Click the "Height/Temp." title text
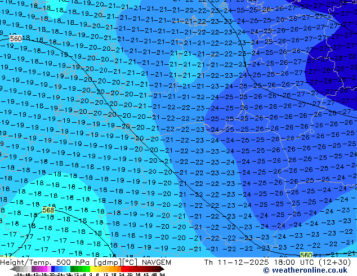 click(26, 262)
